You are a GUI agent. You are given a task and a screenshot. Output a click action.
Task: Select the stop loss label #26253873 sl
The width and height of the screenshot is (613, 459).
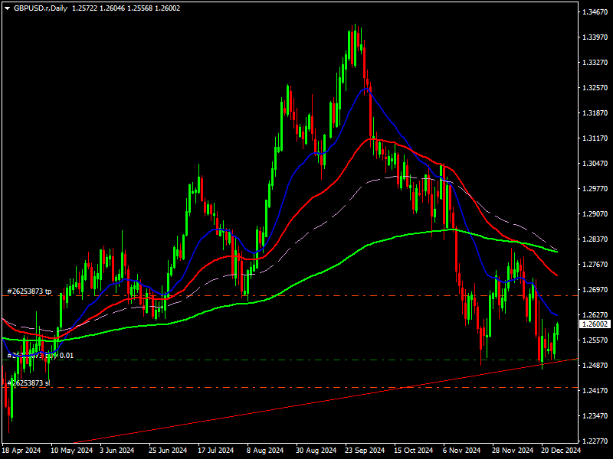point(27,382)
